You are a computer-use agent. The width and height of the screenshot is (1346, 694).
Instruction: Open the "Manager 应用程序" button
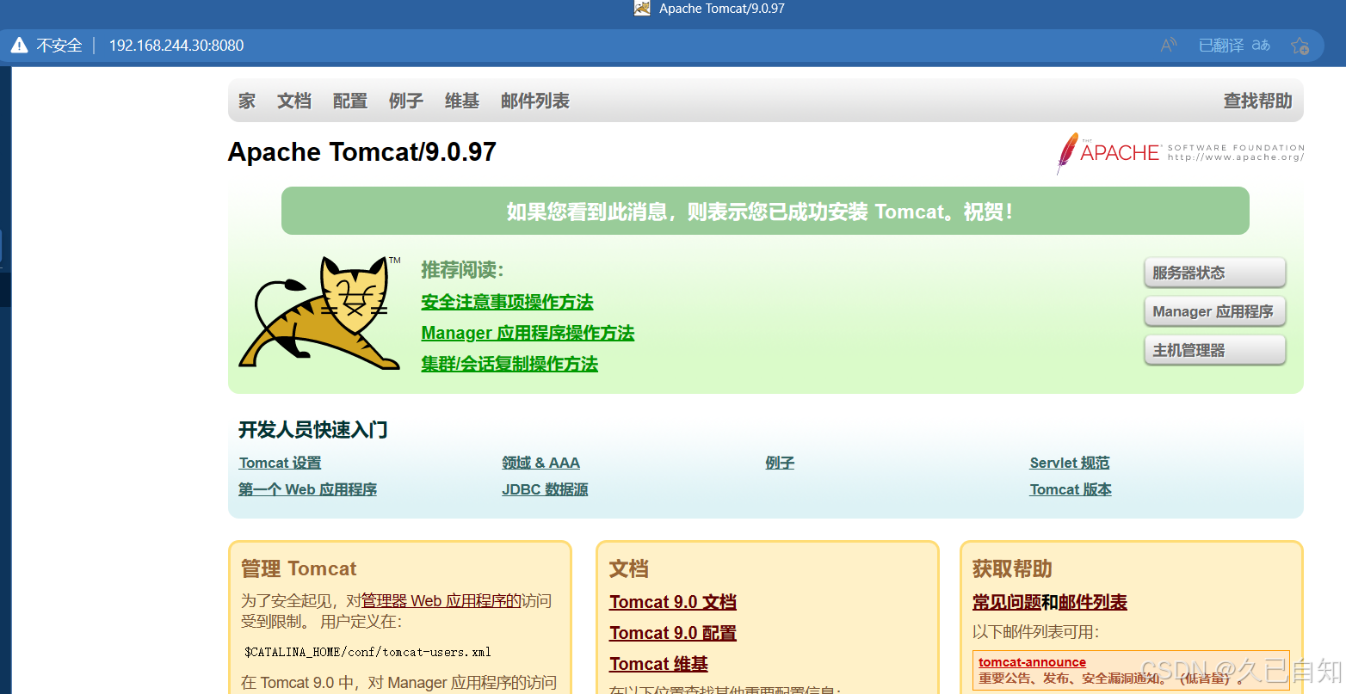[1214, 311]
